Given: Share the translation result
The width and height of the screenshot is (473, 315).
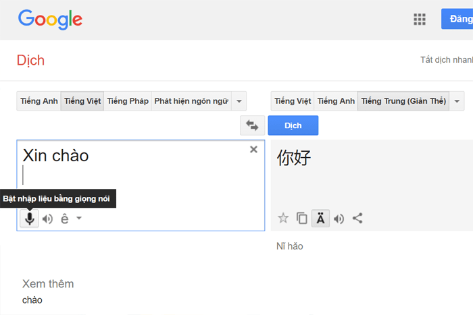Looking at the screenshot, I should click(357, 218).
